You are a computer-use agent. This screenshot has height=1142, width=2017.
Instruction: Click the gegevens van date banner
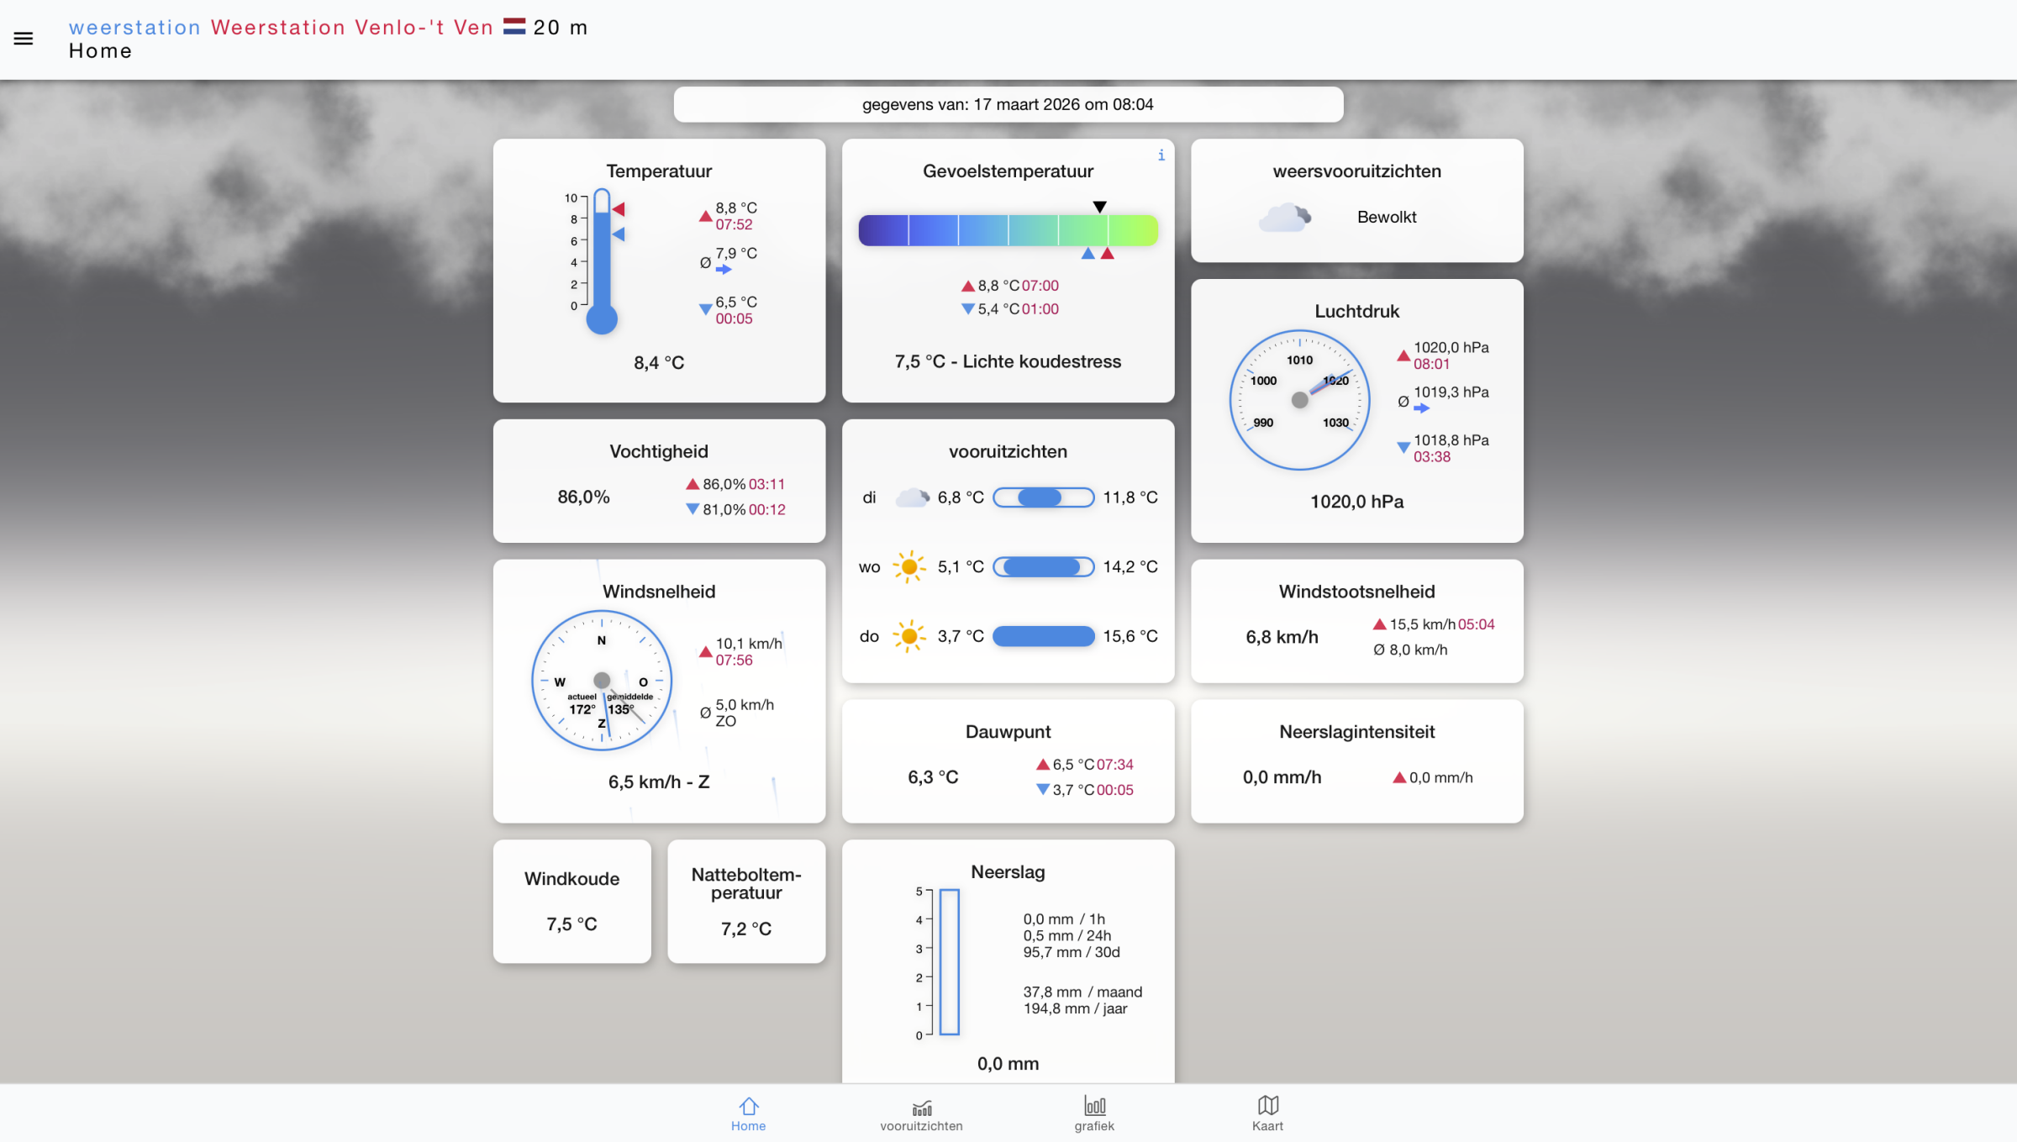click(1008, 104)
